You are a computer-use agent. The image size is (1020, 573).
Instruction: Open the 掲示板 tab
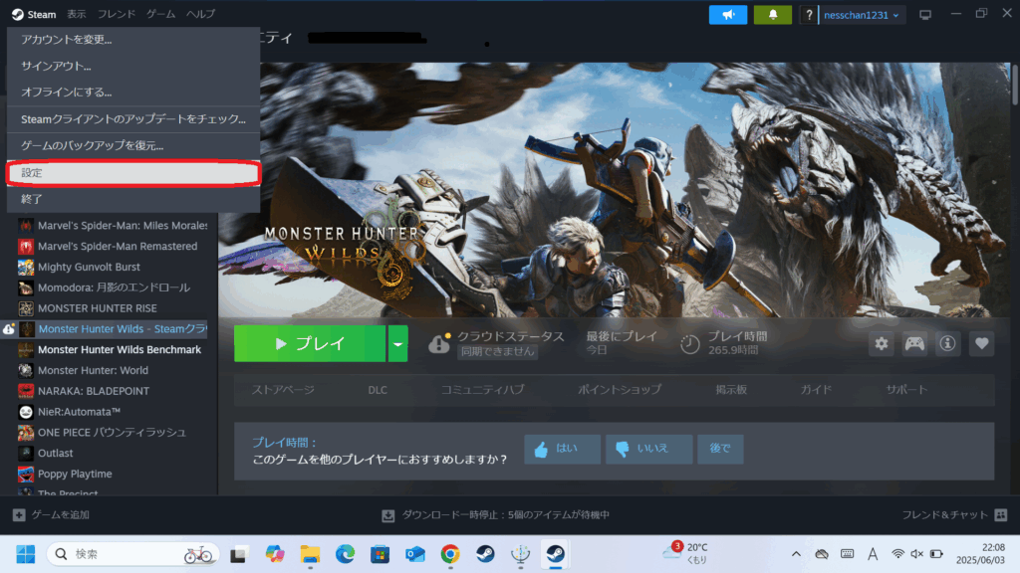pos(731,390)
